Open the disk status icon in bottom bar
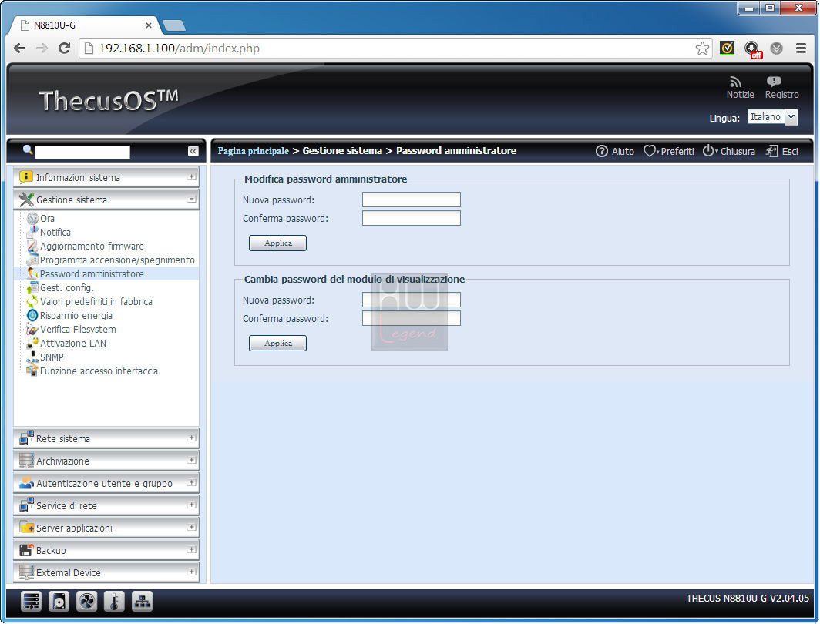 tap(59, 602)
